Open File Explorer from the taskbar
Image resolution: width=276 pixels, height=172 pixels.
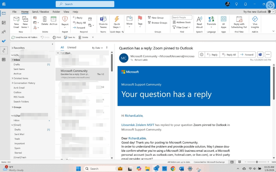(x=147, y=169)
